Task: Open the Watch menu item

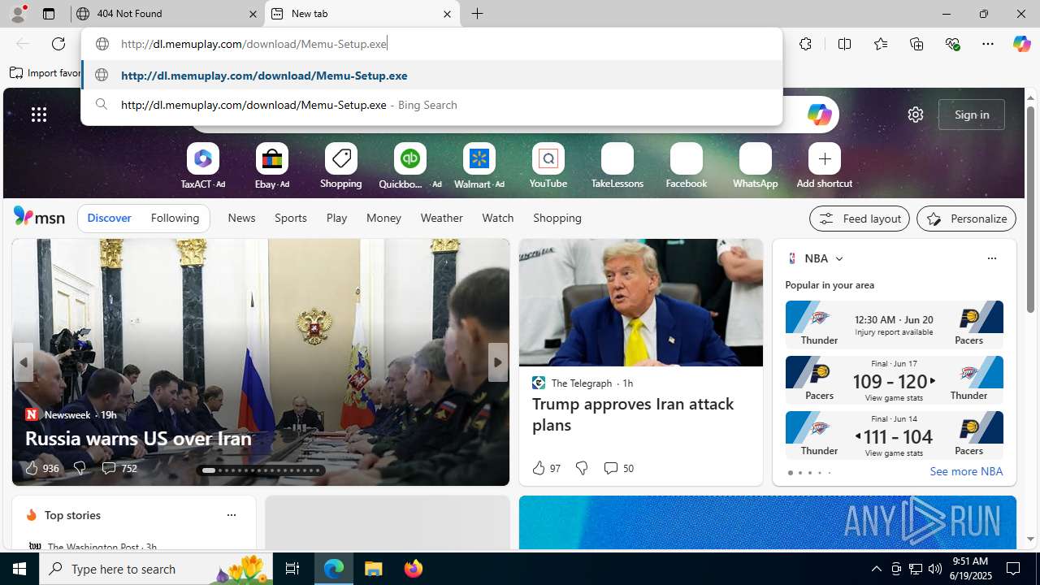Action: click(x=498, y=218)
